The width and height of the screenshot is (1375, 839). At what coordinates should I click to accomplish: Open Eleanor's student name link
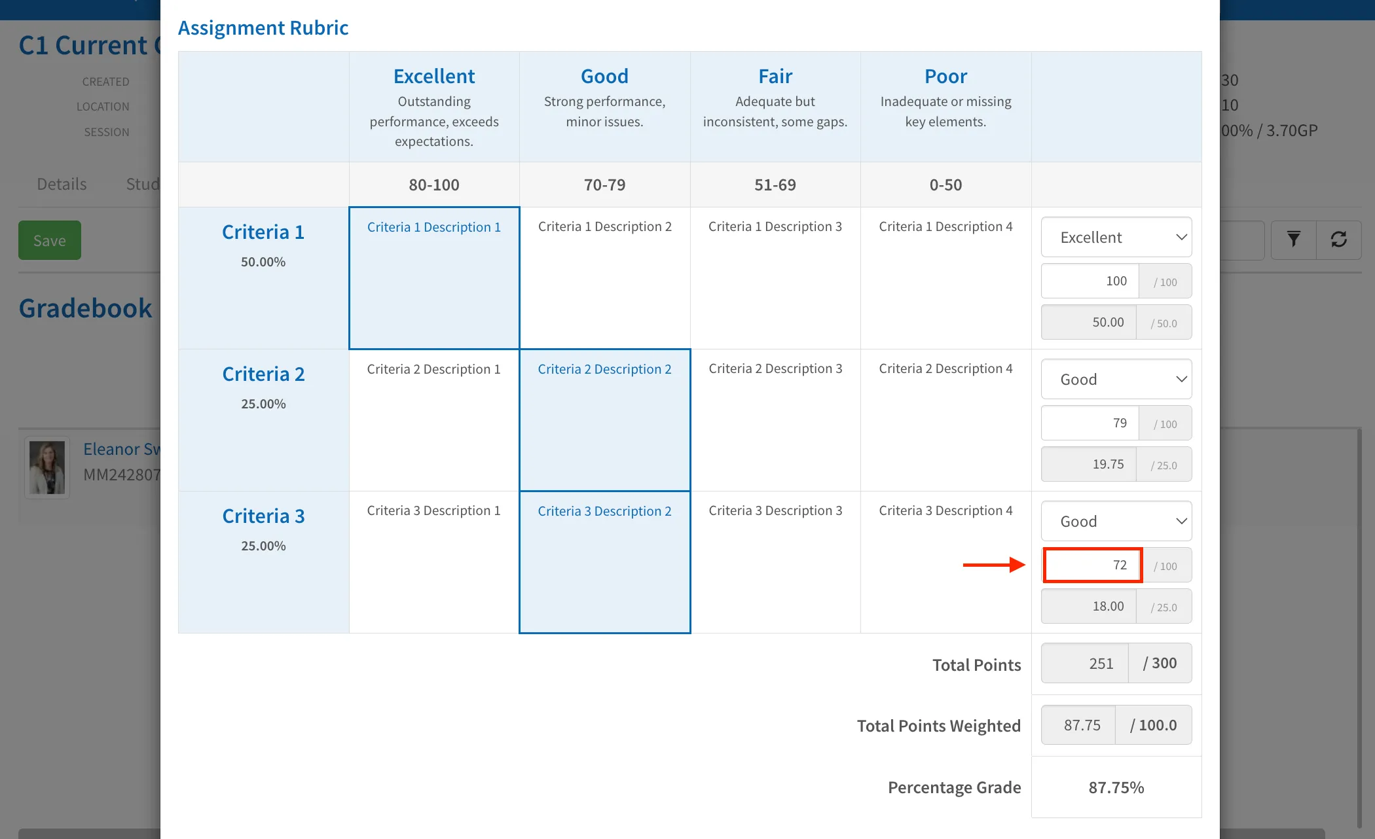point(122,449)
